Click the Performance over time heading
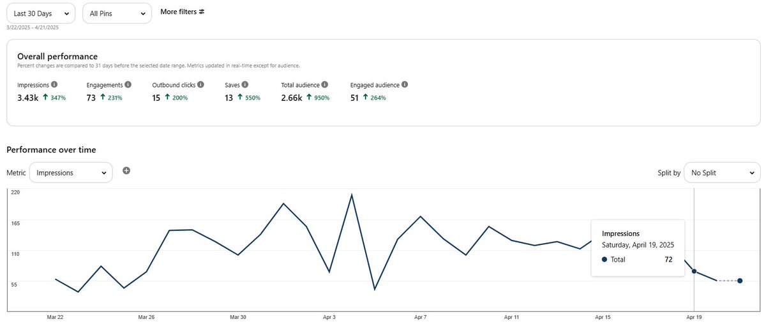 51,149
